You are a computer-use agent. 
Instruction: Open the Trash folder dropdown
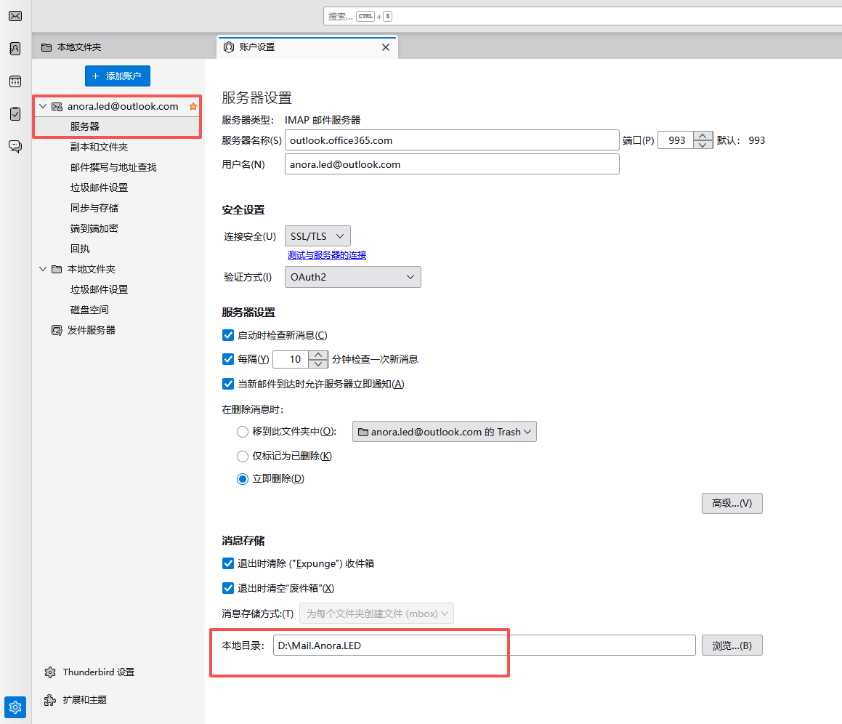(x=444, y=432)
